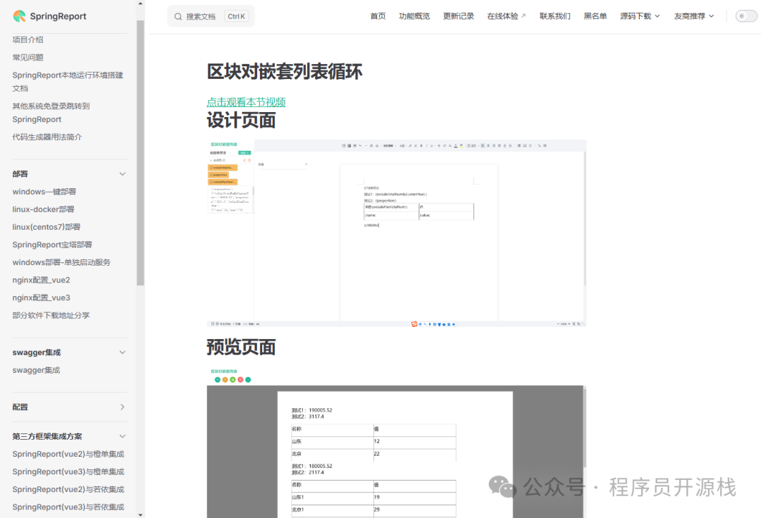Select 首页 in the top navigation
The image size is (761, 518).
click(x=378, y=16)
